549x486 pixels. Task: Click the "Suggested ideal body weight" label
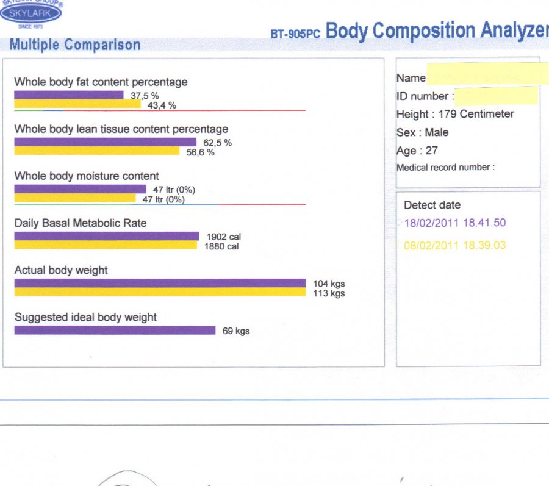[85, 317]
